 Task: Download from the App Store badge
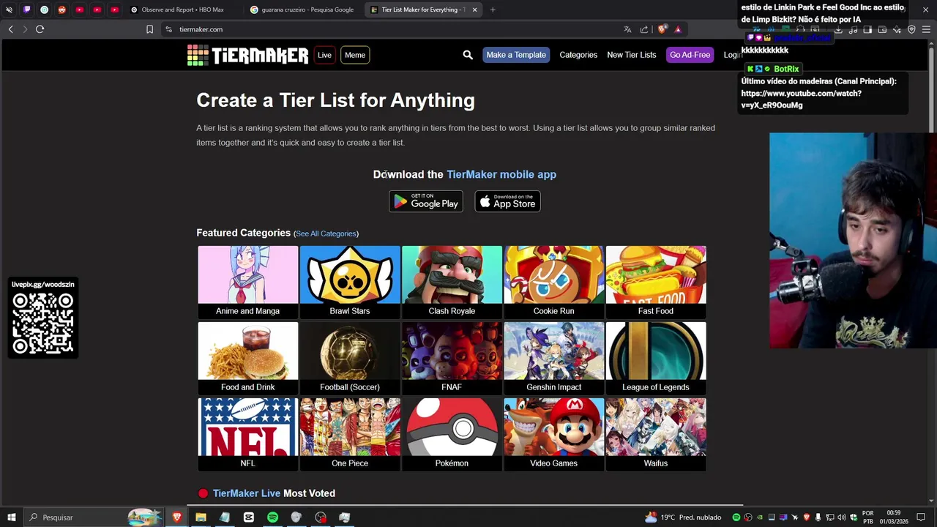click(x=507, y=201)
